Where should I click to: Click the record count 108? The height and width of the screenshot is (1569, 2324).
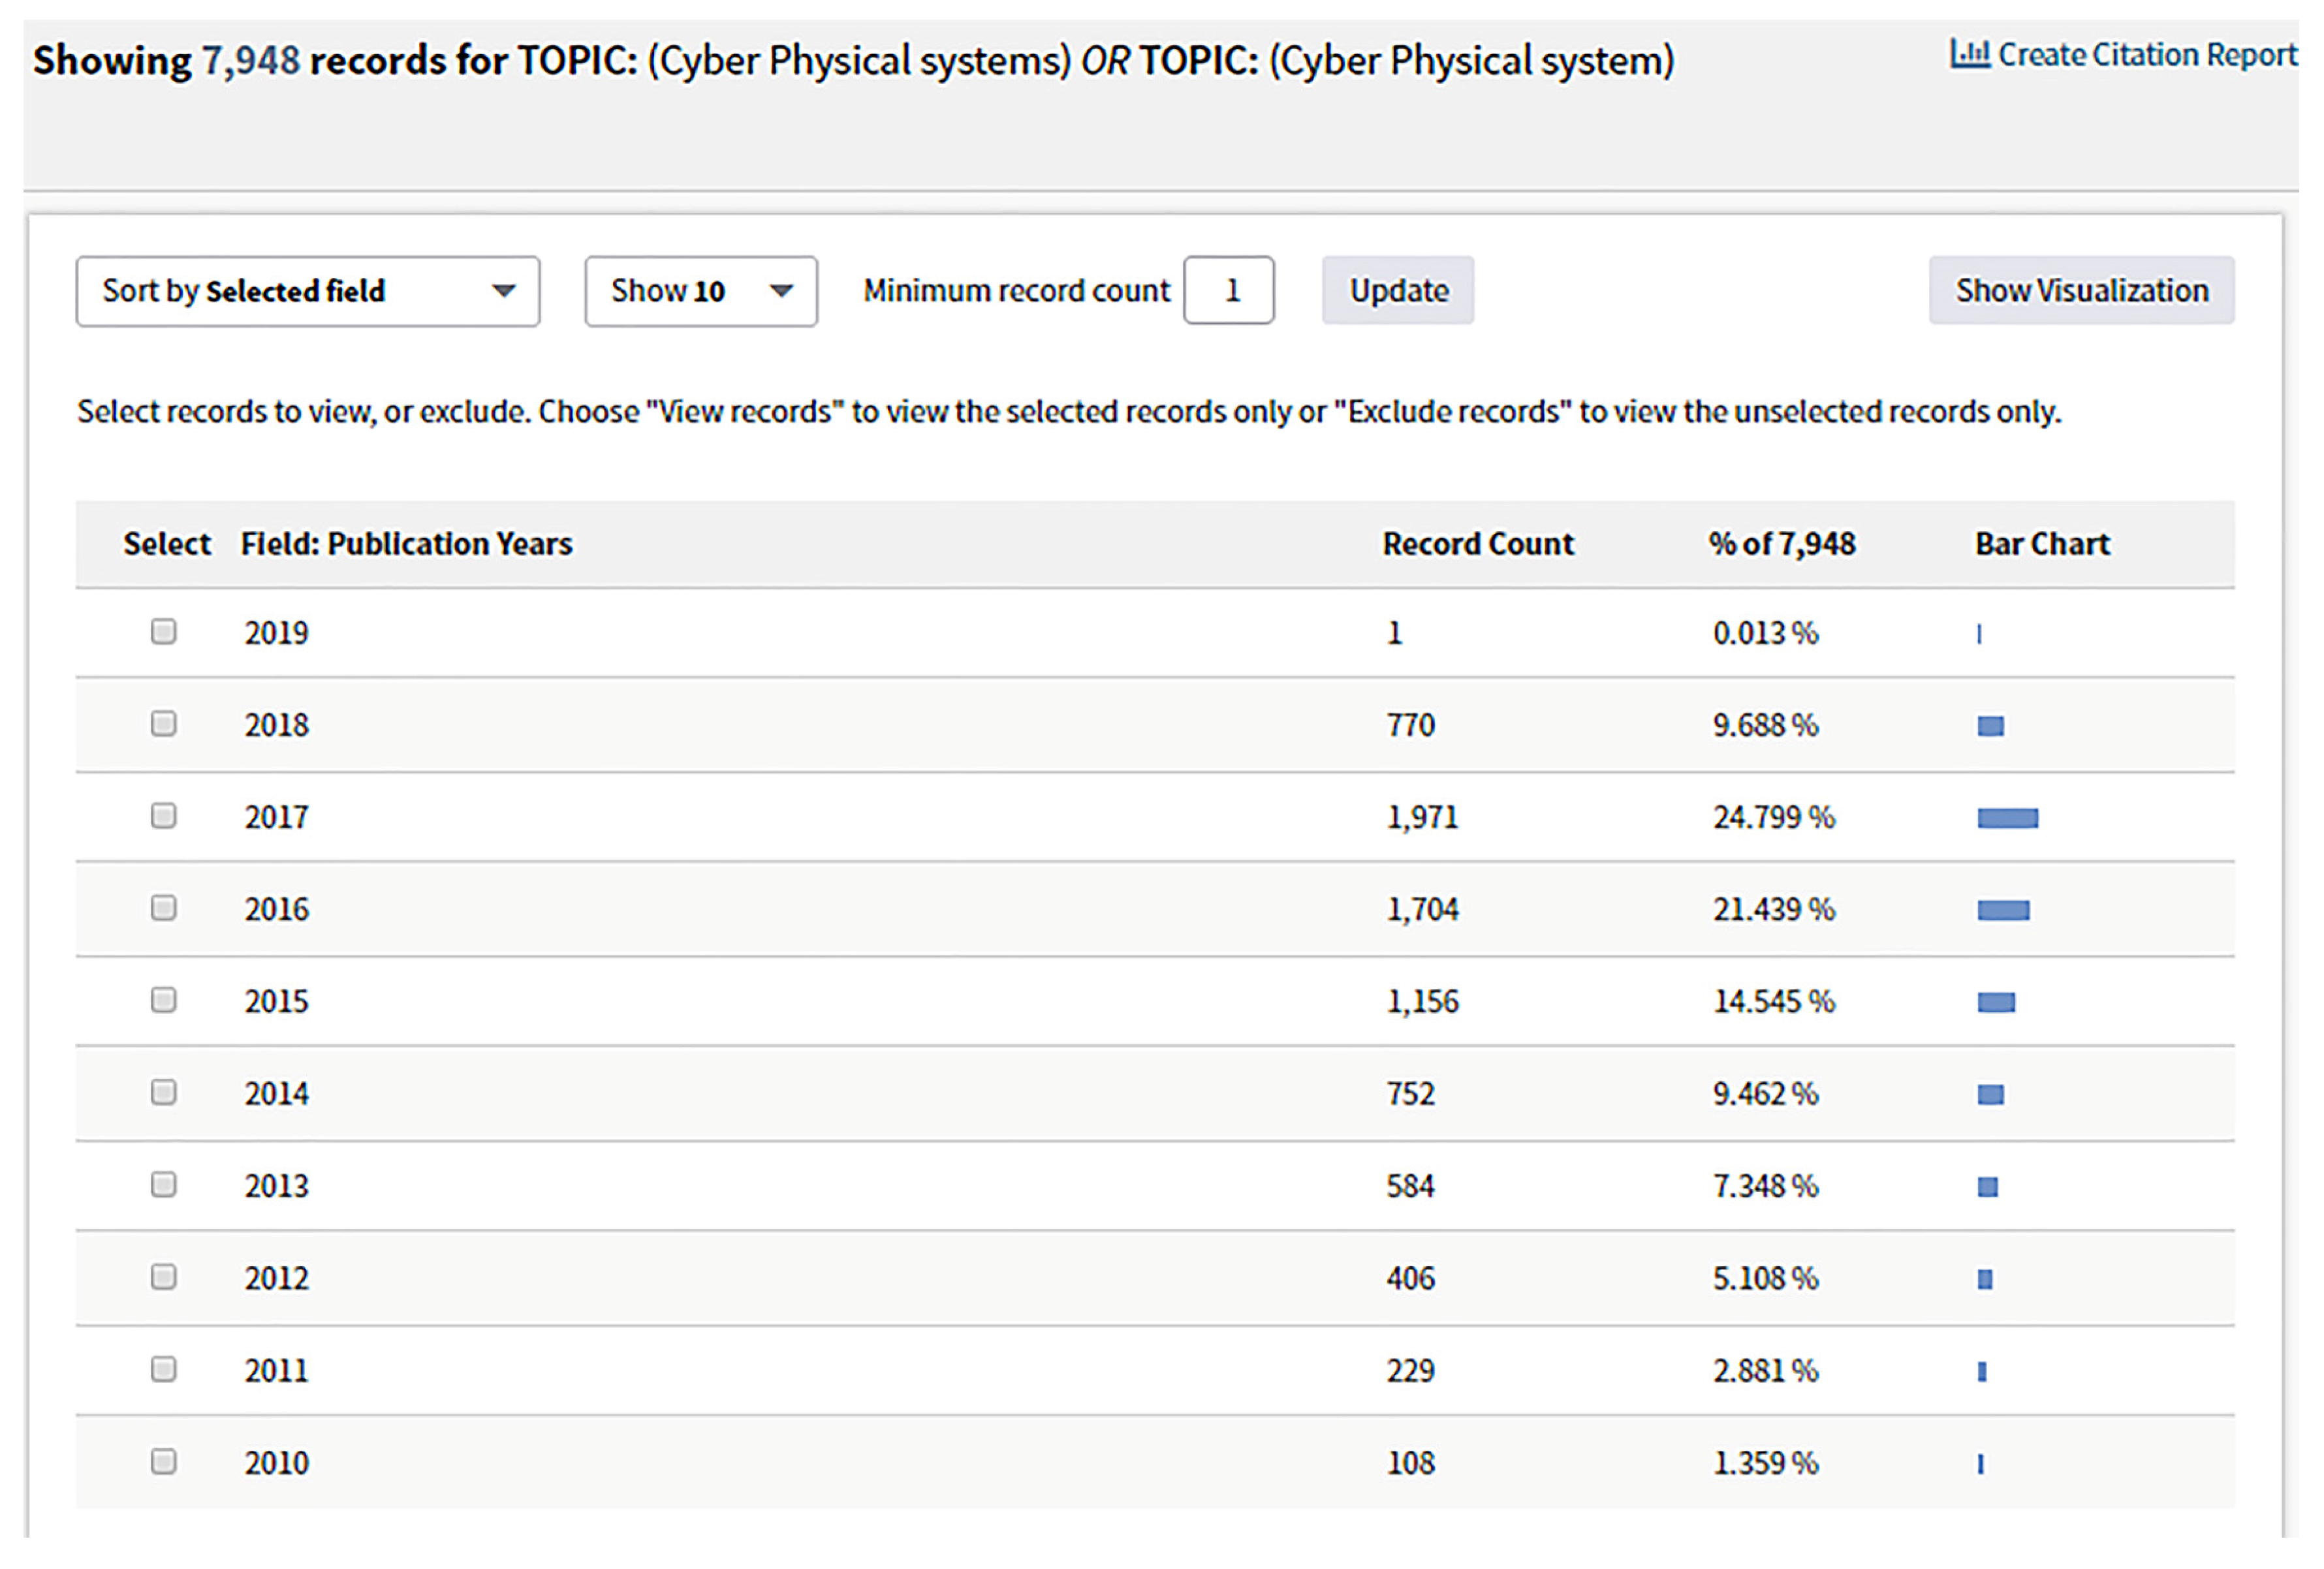tap(1410, 1463)
